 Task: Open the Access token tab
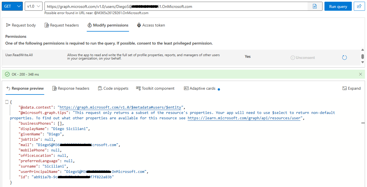[x=151, y=25]
